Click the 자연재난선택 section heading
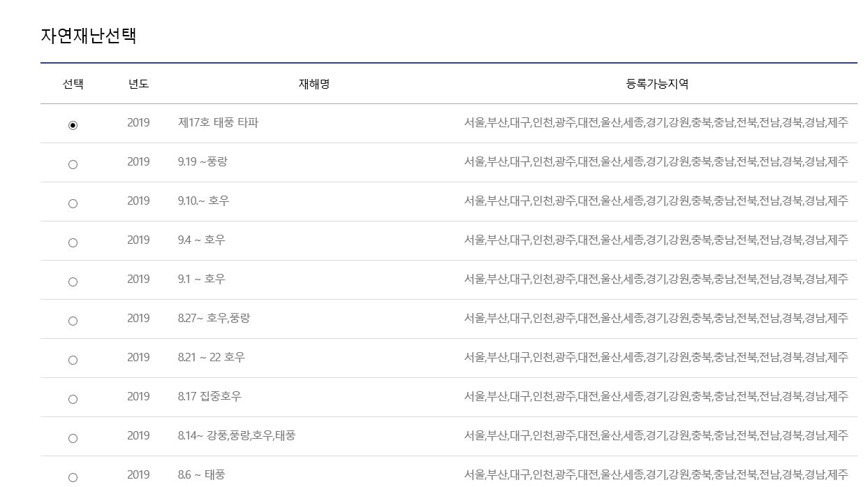The image size is (868, 487). click(89, 36)
